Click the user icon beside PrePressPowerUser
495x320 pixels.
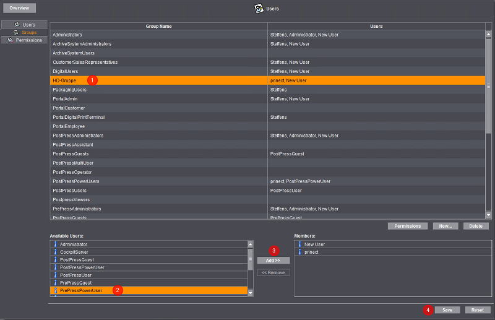55,290
